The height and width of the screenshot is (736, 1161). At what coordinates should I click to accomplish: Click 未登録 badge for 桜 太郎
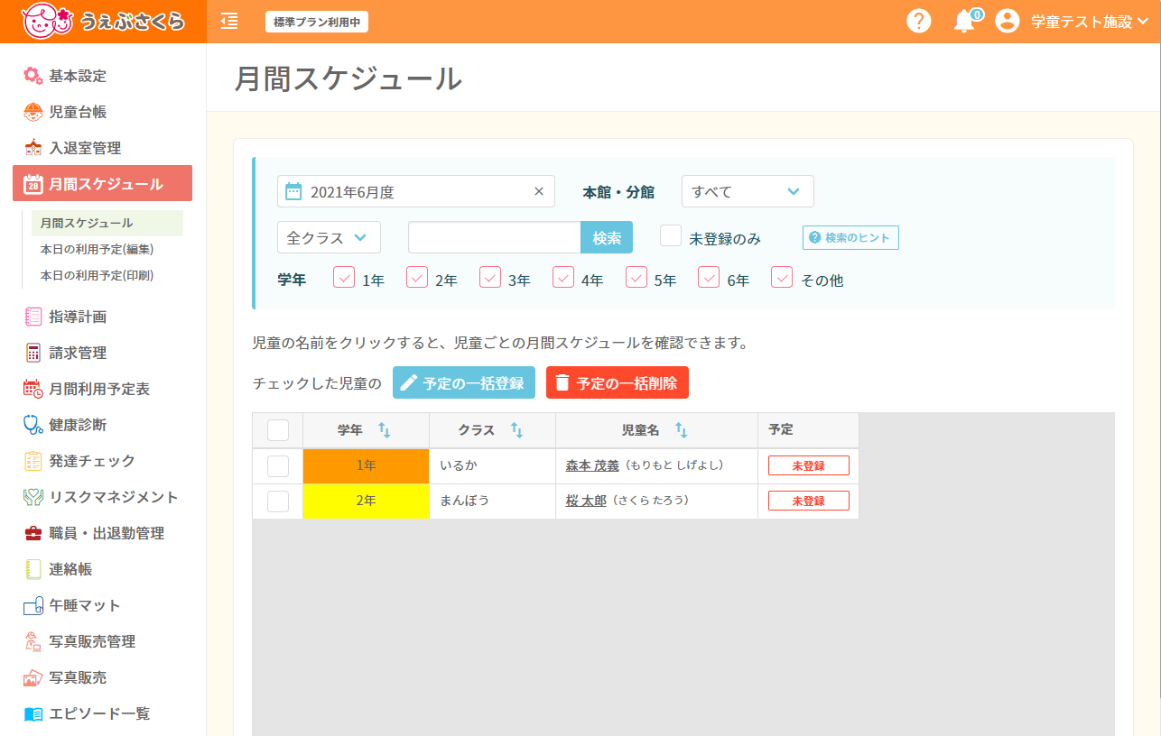pos(809,501)
